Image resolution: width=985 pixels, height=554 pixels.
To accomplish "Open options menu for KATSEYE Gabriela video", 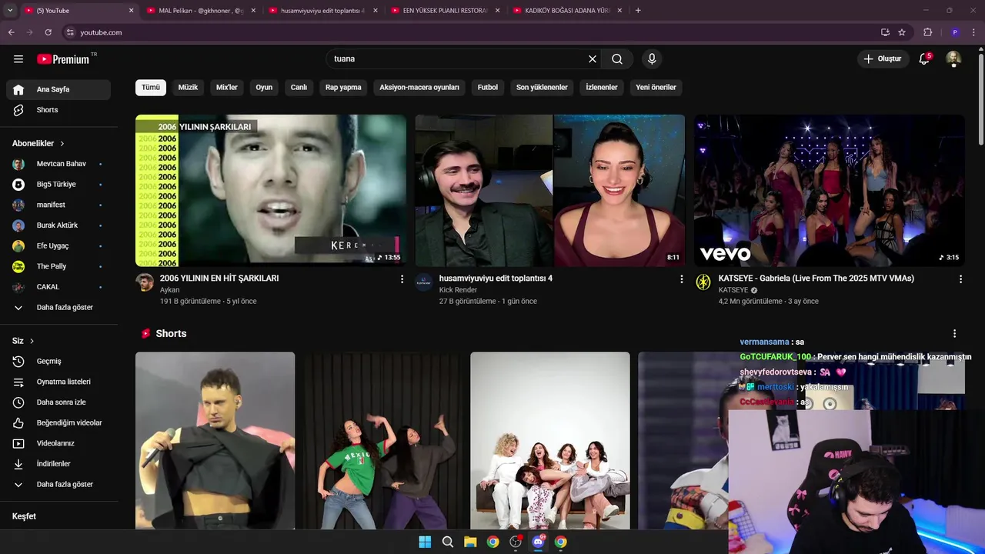I will pyautogui.click(x=960, y=279).
